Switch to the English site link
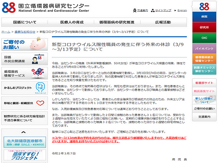Image resolution: width=218 pixels, height=163 pixels. [x=182, y=10]
